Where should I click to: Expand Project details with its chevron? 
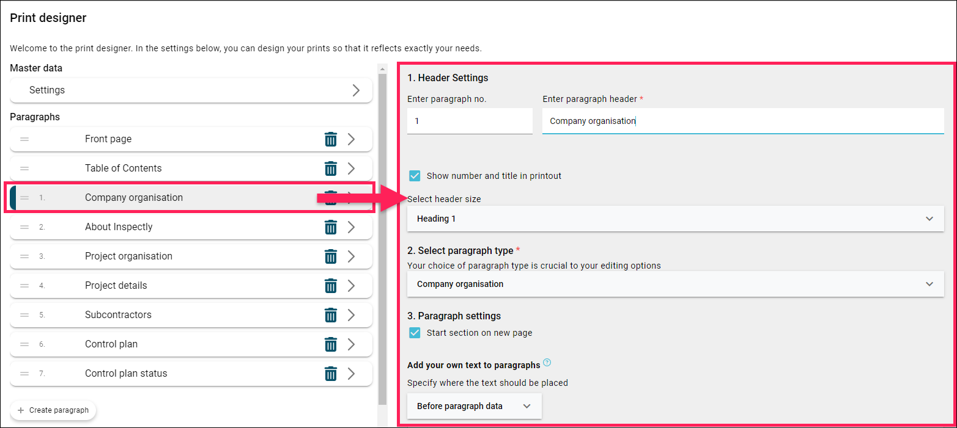[352, 286]
